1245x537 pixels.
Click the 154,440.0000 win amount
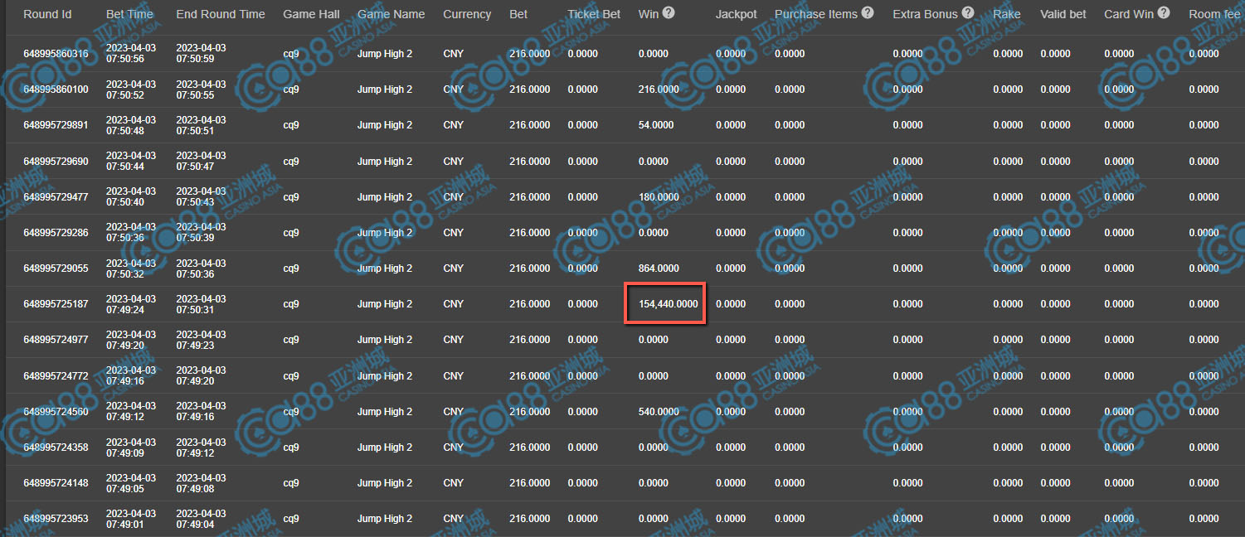pos(669,304)
